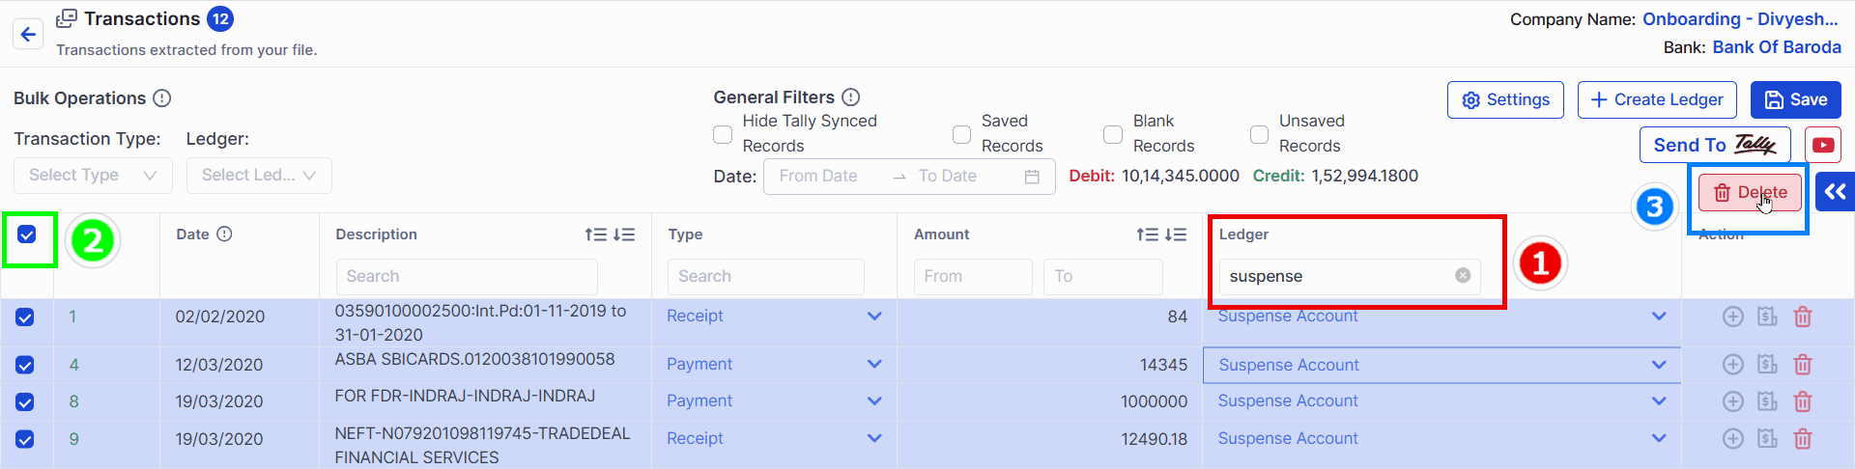Change type Receipt for row 9

point(774,439)
